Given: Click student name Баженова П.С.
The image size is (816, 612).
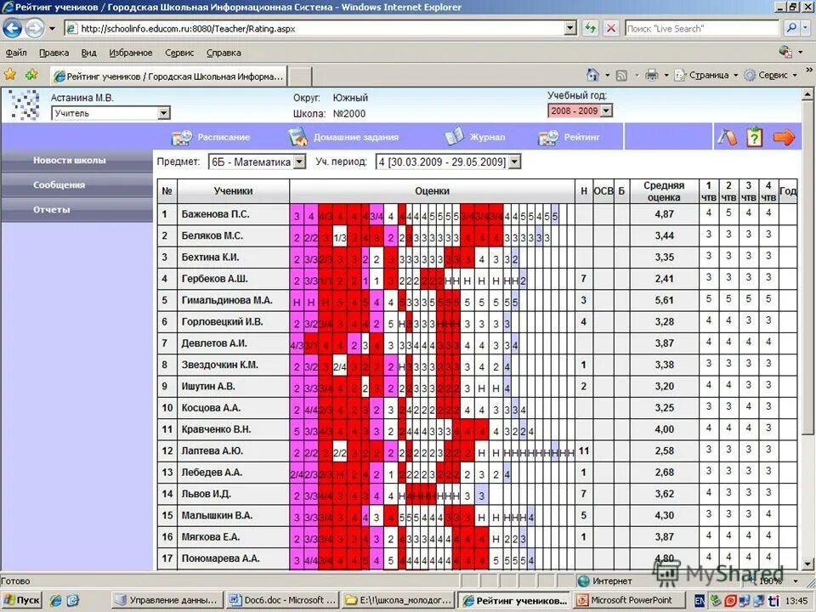Looking at the screenshot, I should [x=215, y=214].
